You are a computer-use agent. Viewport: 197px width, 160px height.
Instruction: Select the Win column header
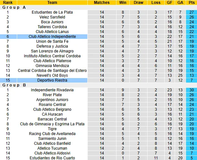coord(123,3)
